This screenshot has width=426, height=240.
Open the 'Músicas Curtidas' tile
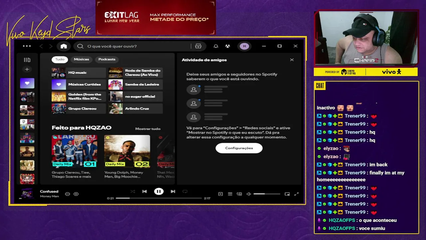(x=79, y=84)
